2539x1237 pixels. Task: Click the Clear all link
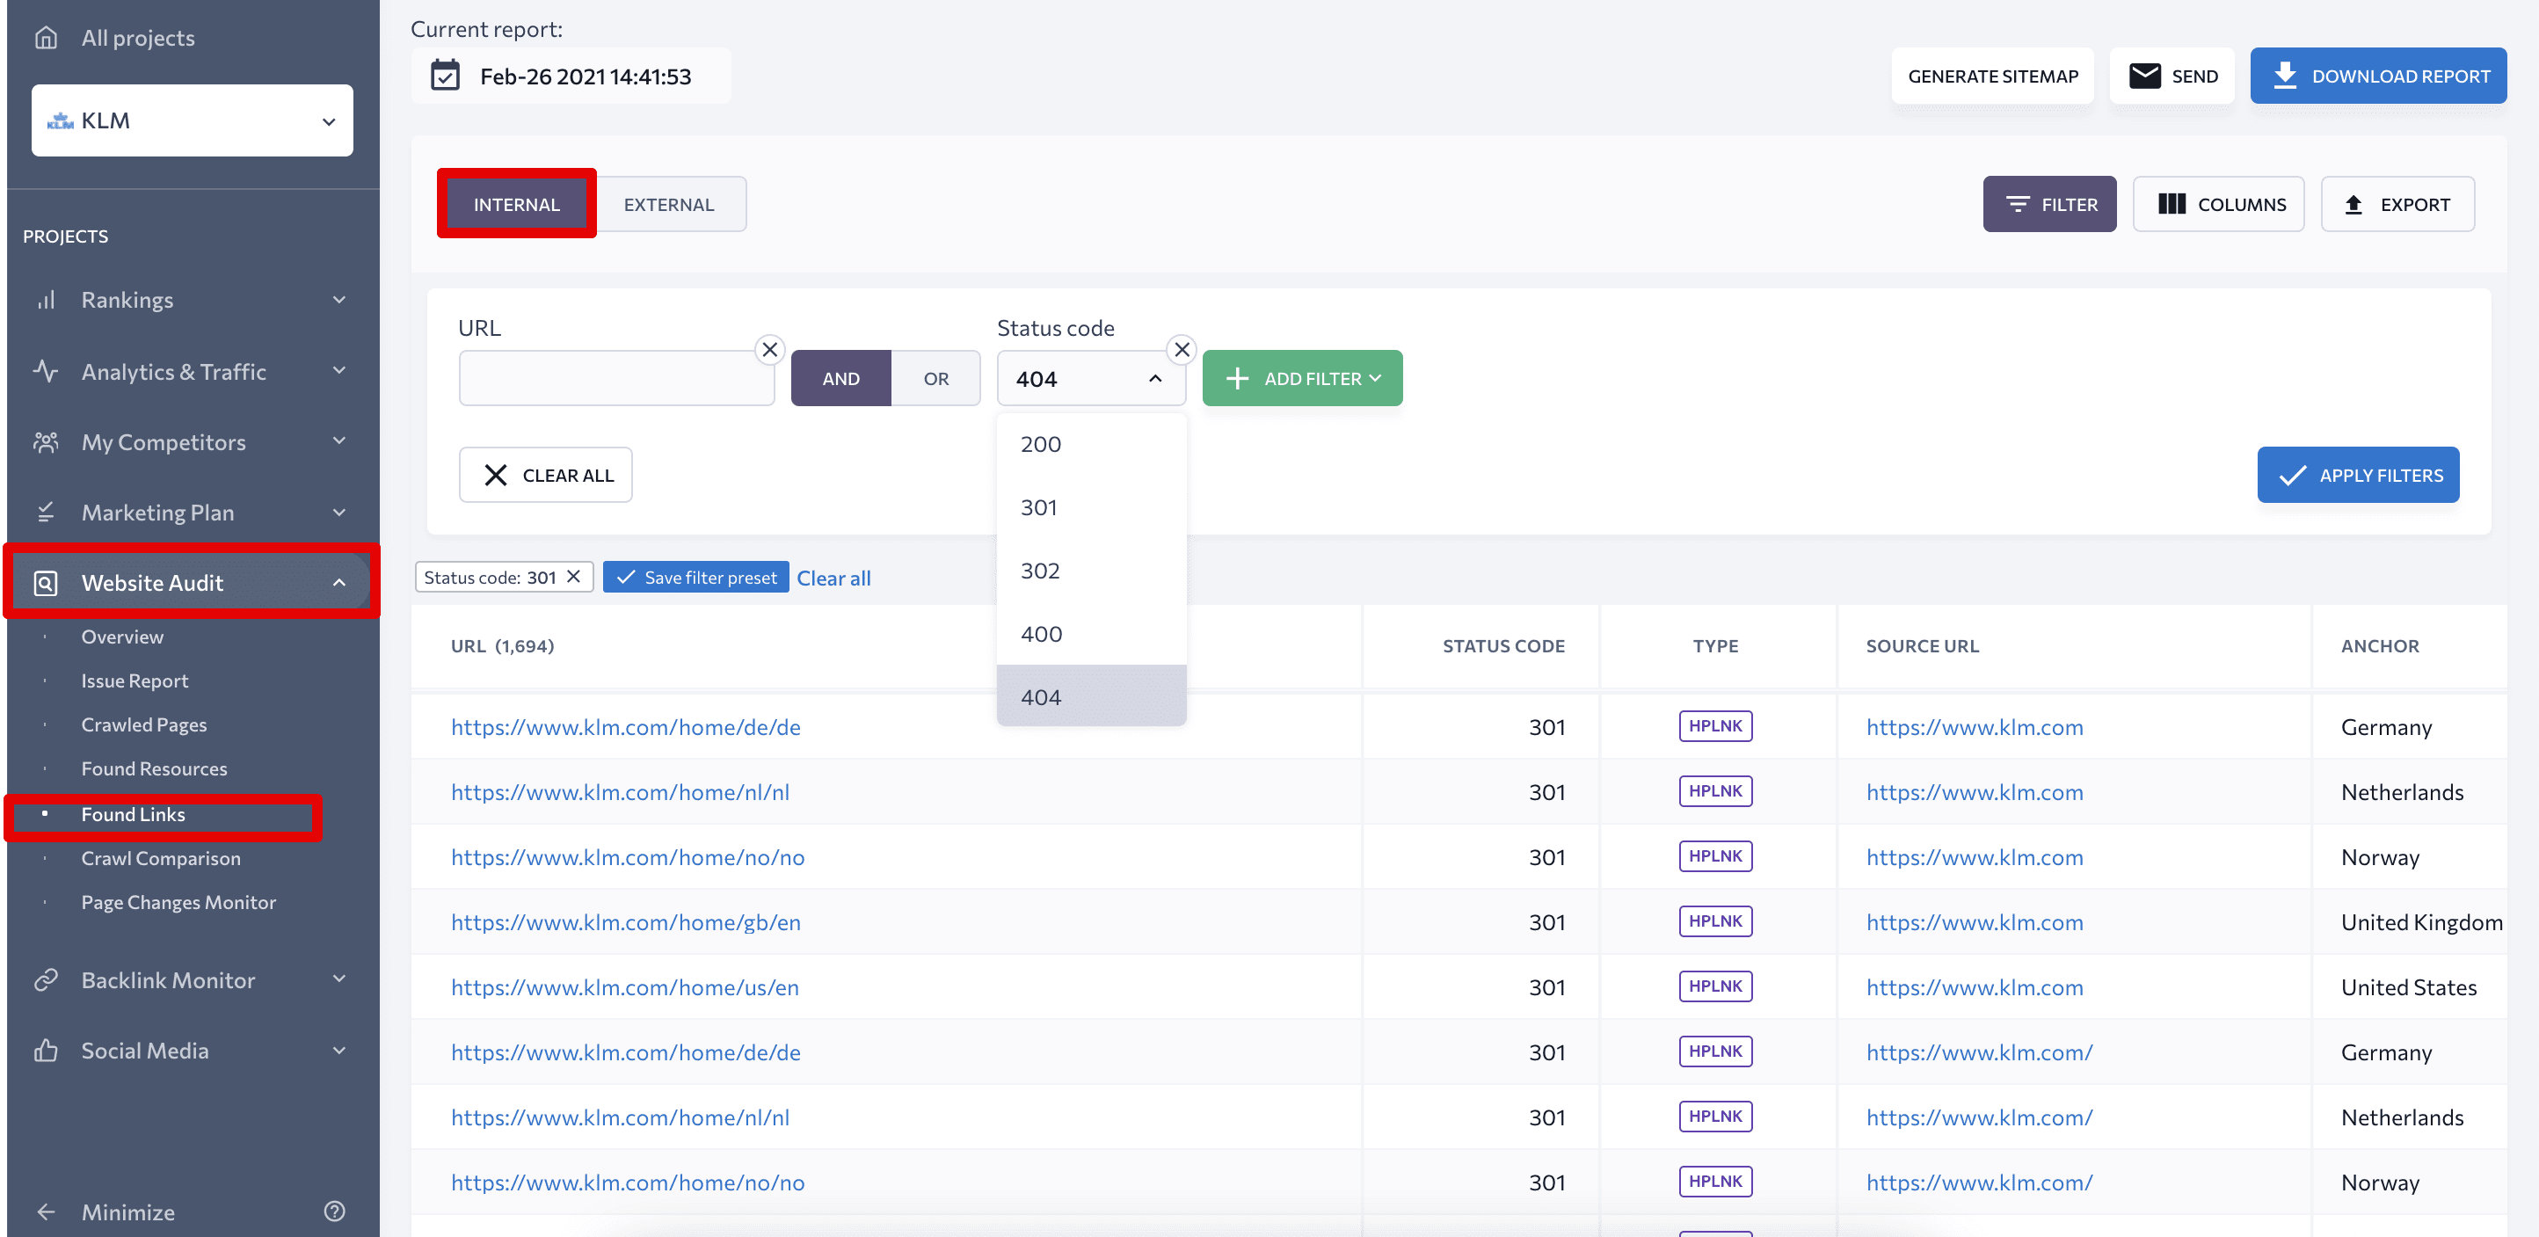[833, 578]
